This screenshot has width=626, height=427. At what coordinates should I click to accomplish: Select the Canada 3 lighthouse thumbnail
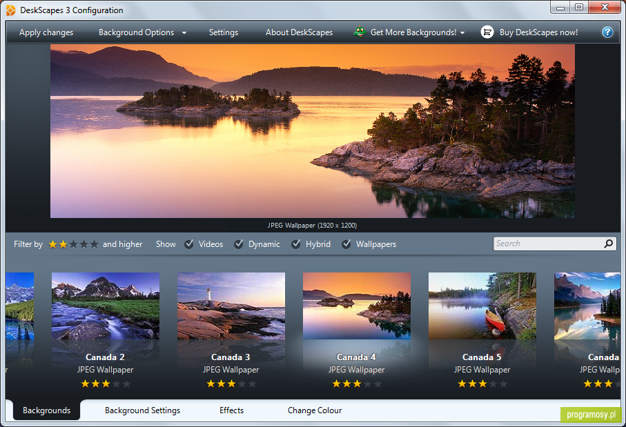tap(231, 306)
